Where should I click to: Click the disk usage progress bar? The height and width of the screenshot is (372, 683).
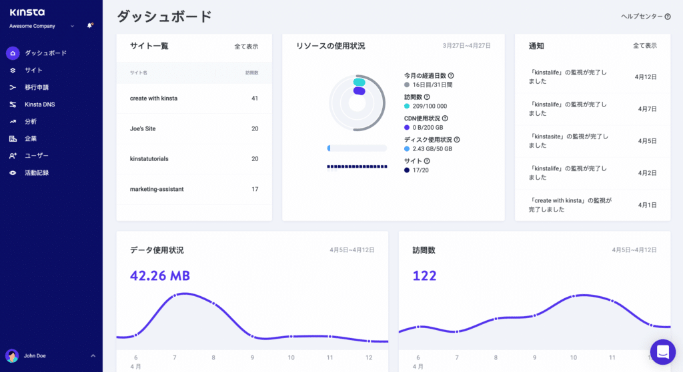pyautogui.click(x=357, y=148)
